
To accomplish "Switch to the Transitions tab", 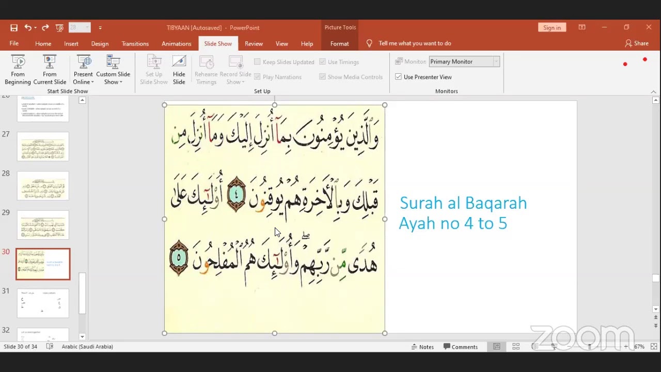I will (135, 43).
